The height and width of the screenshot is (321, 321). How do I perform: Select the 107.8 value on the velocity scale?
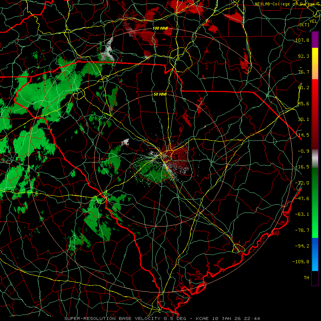[x=302, y=40]
